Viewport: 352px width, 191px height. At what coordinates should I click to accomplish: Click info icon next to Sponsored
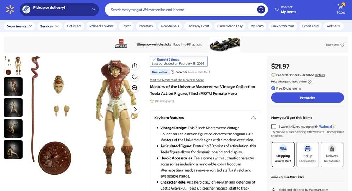tap(342, 44)
